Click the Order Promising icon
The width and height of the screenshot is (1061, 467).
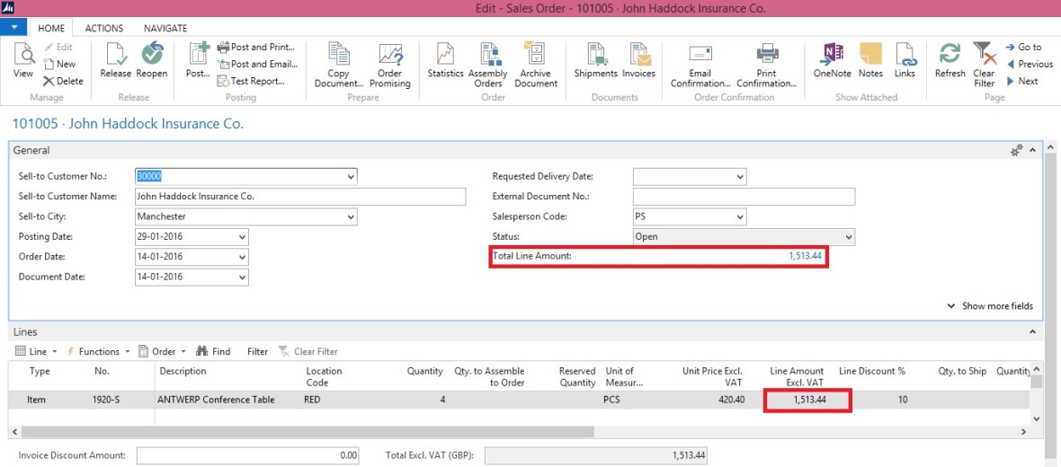coord(389,56)
